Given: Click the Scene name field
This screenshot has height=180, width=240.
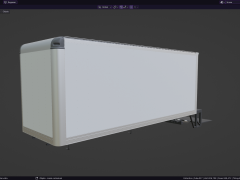Looking at the screenshot, I should tap(232, 2).
